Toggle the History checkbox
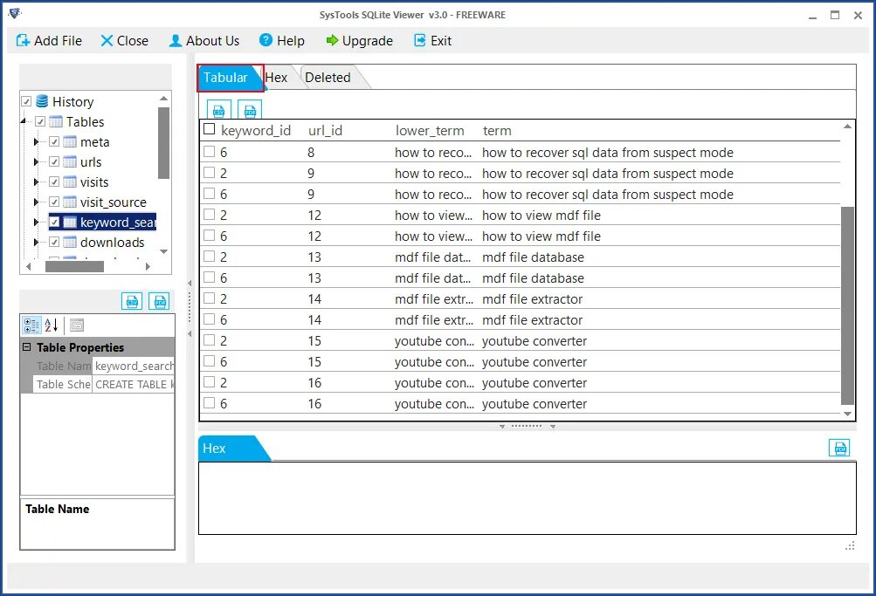Image resolution: width=876 pixels, height=596 pixels. [26, 101]
